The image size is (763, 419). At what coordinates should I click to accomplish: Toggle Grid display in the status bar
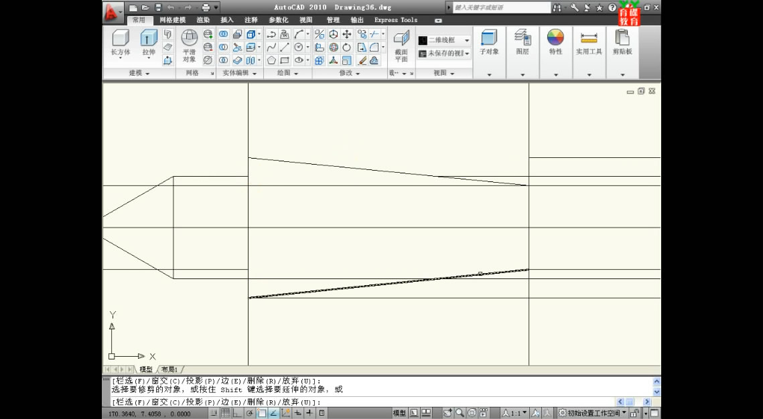(226, 413)
